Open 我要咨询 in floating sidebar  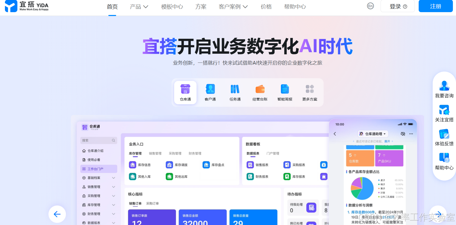pos(444,89)
